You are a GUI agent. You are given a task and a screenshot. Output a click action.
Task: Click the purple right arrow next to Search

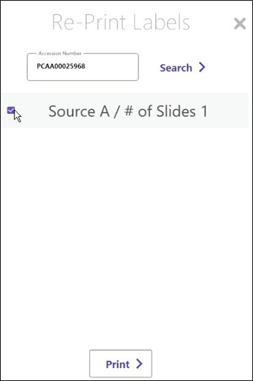(202, 67)
